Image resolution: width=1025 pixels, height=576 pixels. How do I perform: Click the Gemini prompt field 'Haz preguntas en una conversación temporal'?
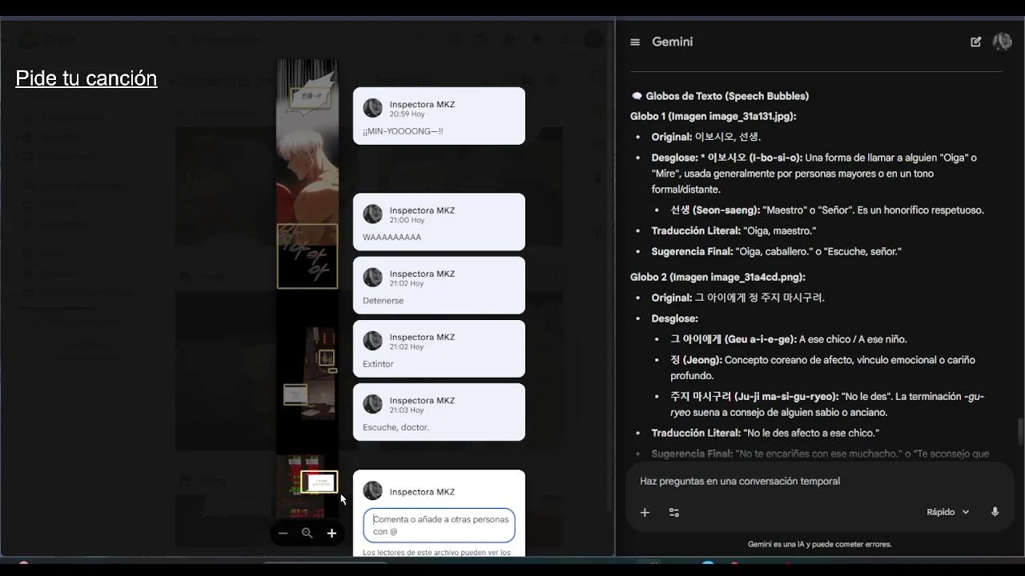[740, 481]
